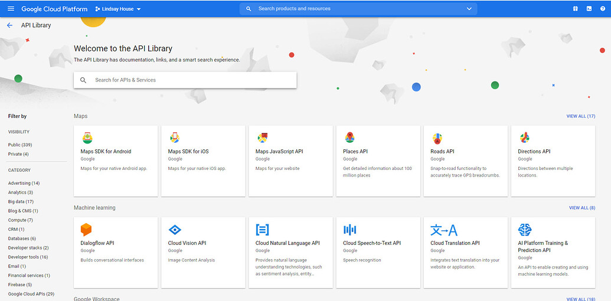Click the Cloud Vision API eye icon
The image size is (611, 301).
click(x=175, y=230)
